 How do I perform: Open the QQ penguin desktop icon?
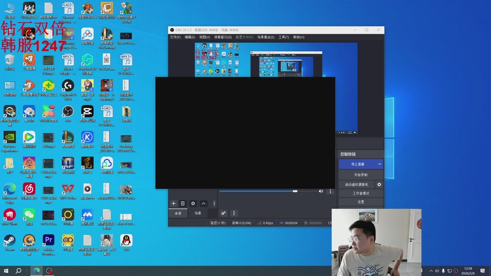click(126, 243)
